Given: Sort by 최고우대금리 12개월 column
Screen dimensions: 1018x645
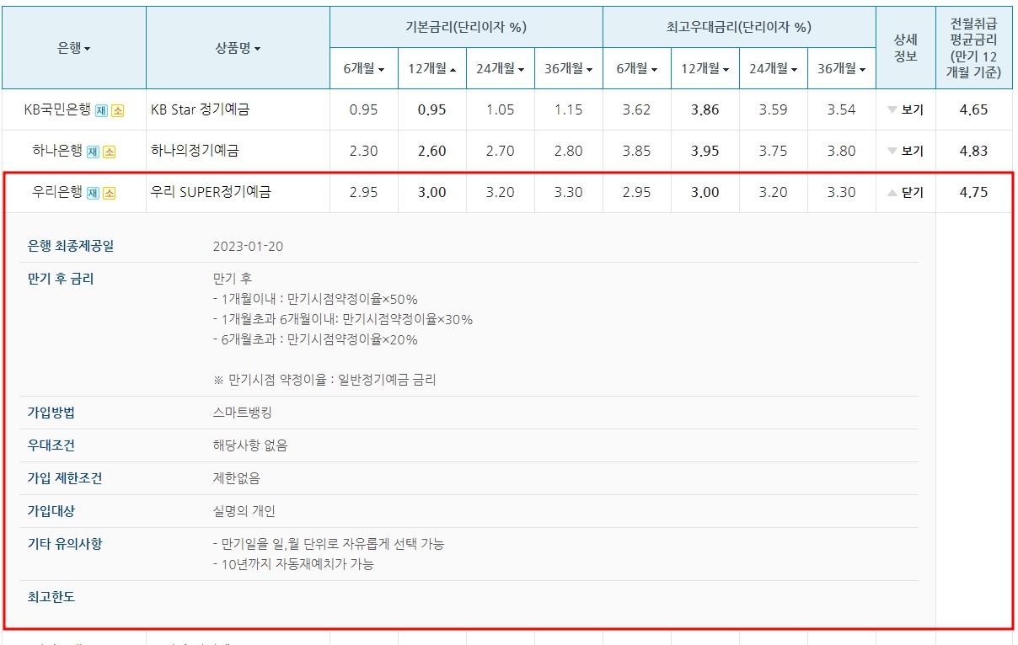Looking at the screenshot, I should coord(705,69).
